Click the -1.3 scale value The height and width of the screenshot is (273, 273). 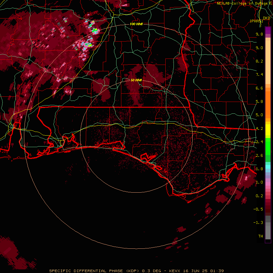(258, 223)
